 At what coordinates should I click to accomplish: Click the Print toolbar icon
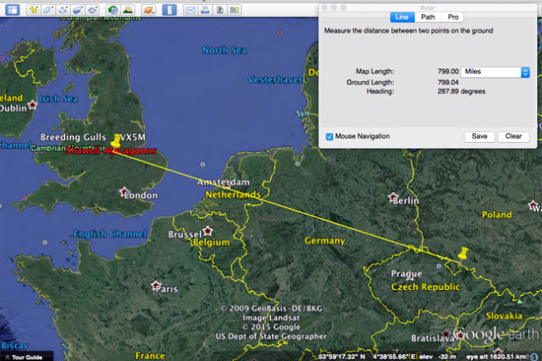[x=205, y=10]
